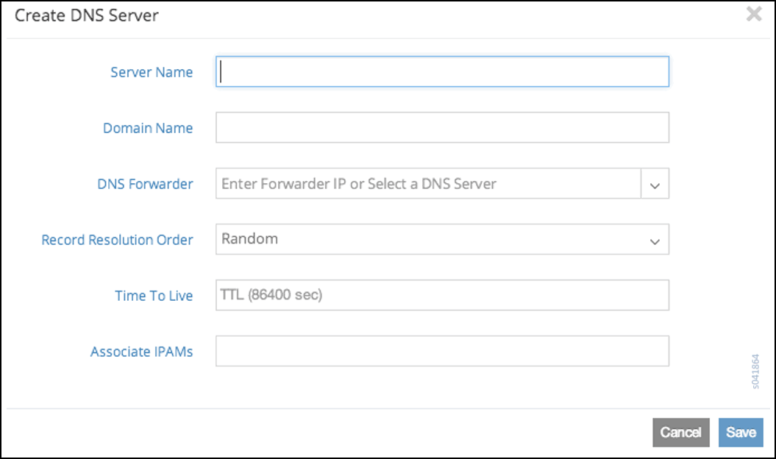Save the new DNS server
The height and width of the screenshot is (459, 776).
pos(741,433)
